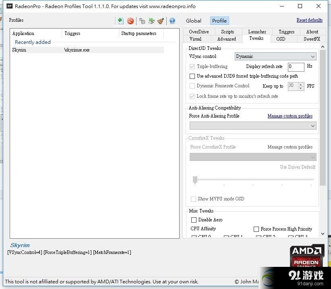Open the Advanced tab

pyautogui.click(x=227, y=39)
